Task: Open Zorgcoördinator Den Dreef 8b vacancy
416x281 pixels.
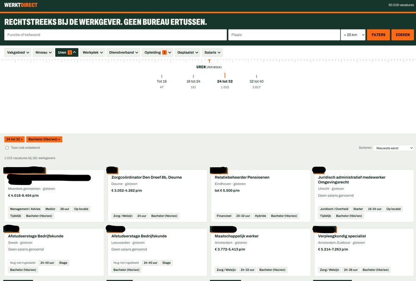Action: coord(146,177)
